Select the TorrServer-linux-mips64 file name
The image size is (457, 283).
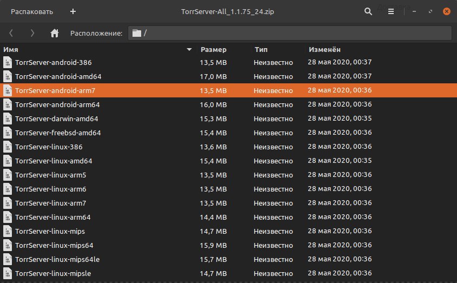click(54, 245)
